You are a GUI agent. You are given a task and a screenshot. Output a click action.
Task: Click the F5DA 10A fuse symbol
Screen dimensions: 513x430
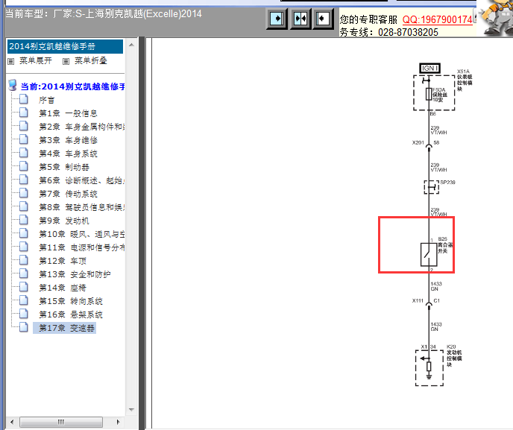click(x=429, y=94)
